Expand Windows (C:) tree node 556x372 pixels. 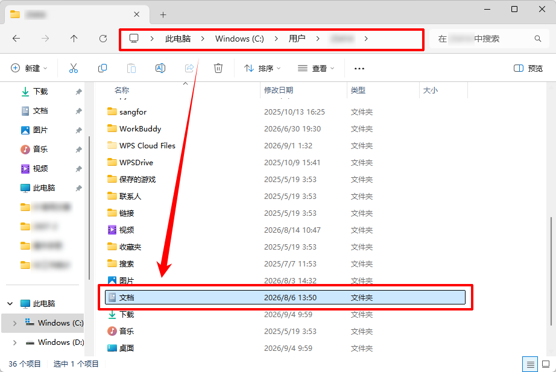pyautogui.click(x=14, y=323)
